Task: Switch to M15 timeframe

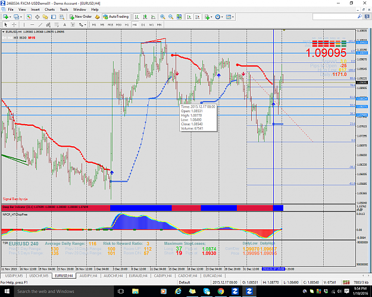Action: click(x=110, y=24)
